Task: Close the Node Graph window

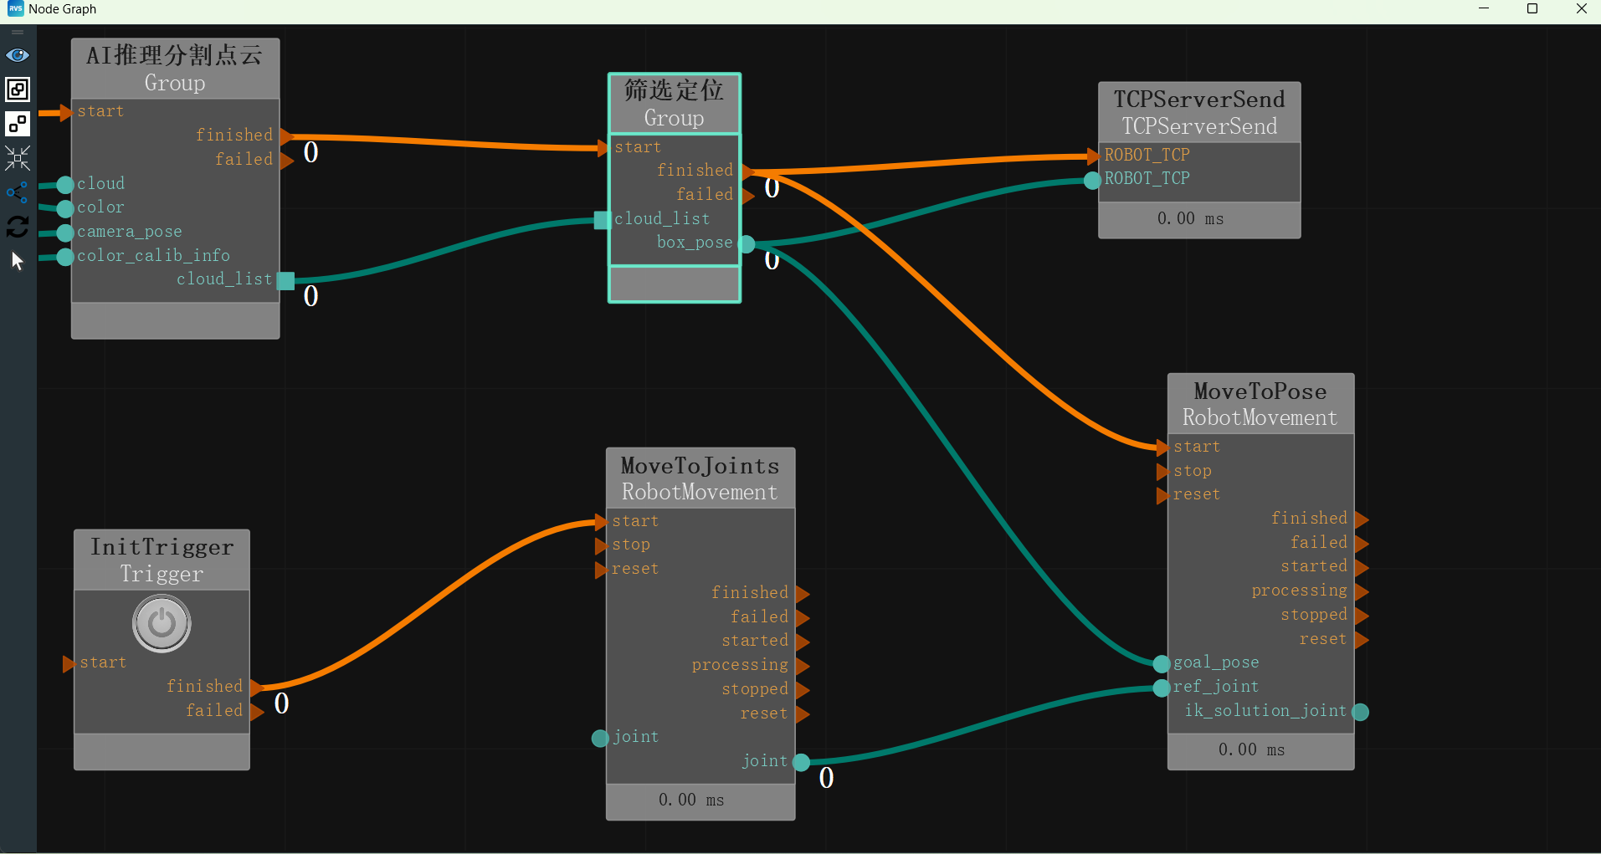Action: [x=1581, y=9]
